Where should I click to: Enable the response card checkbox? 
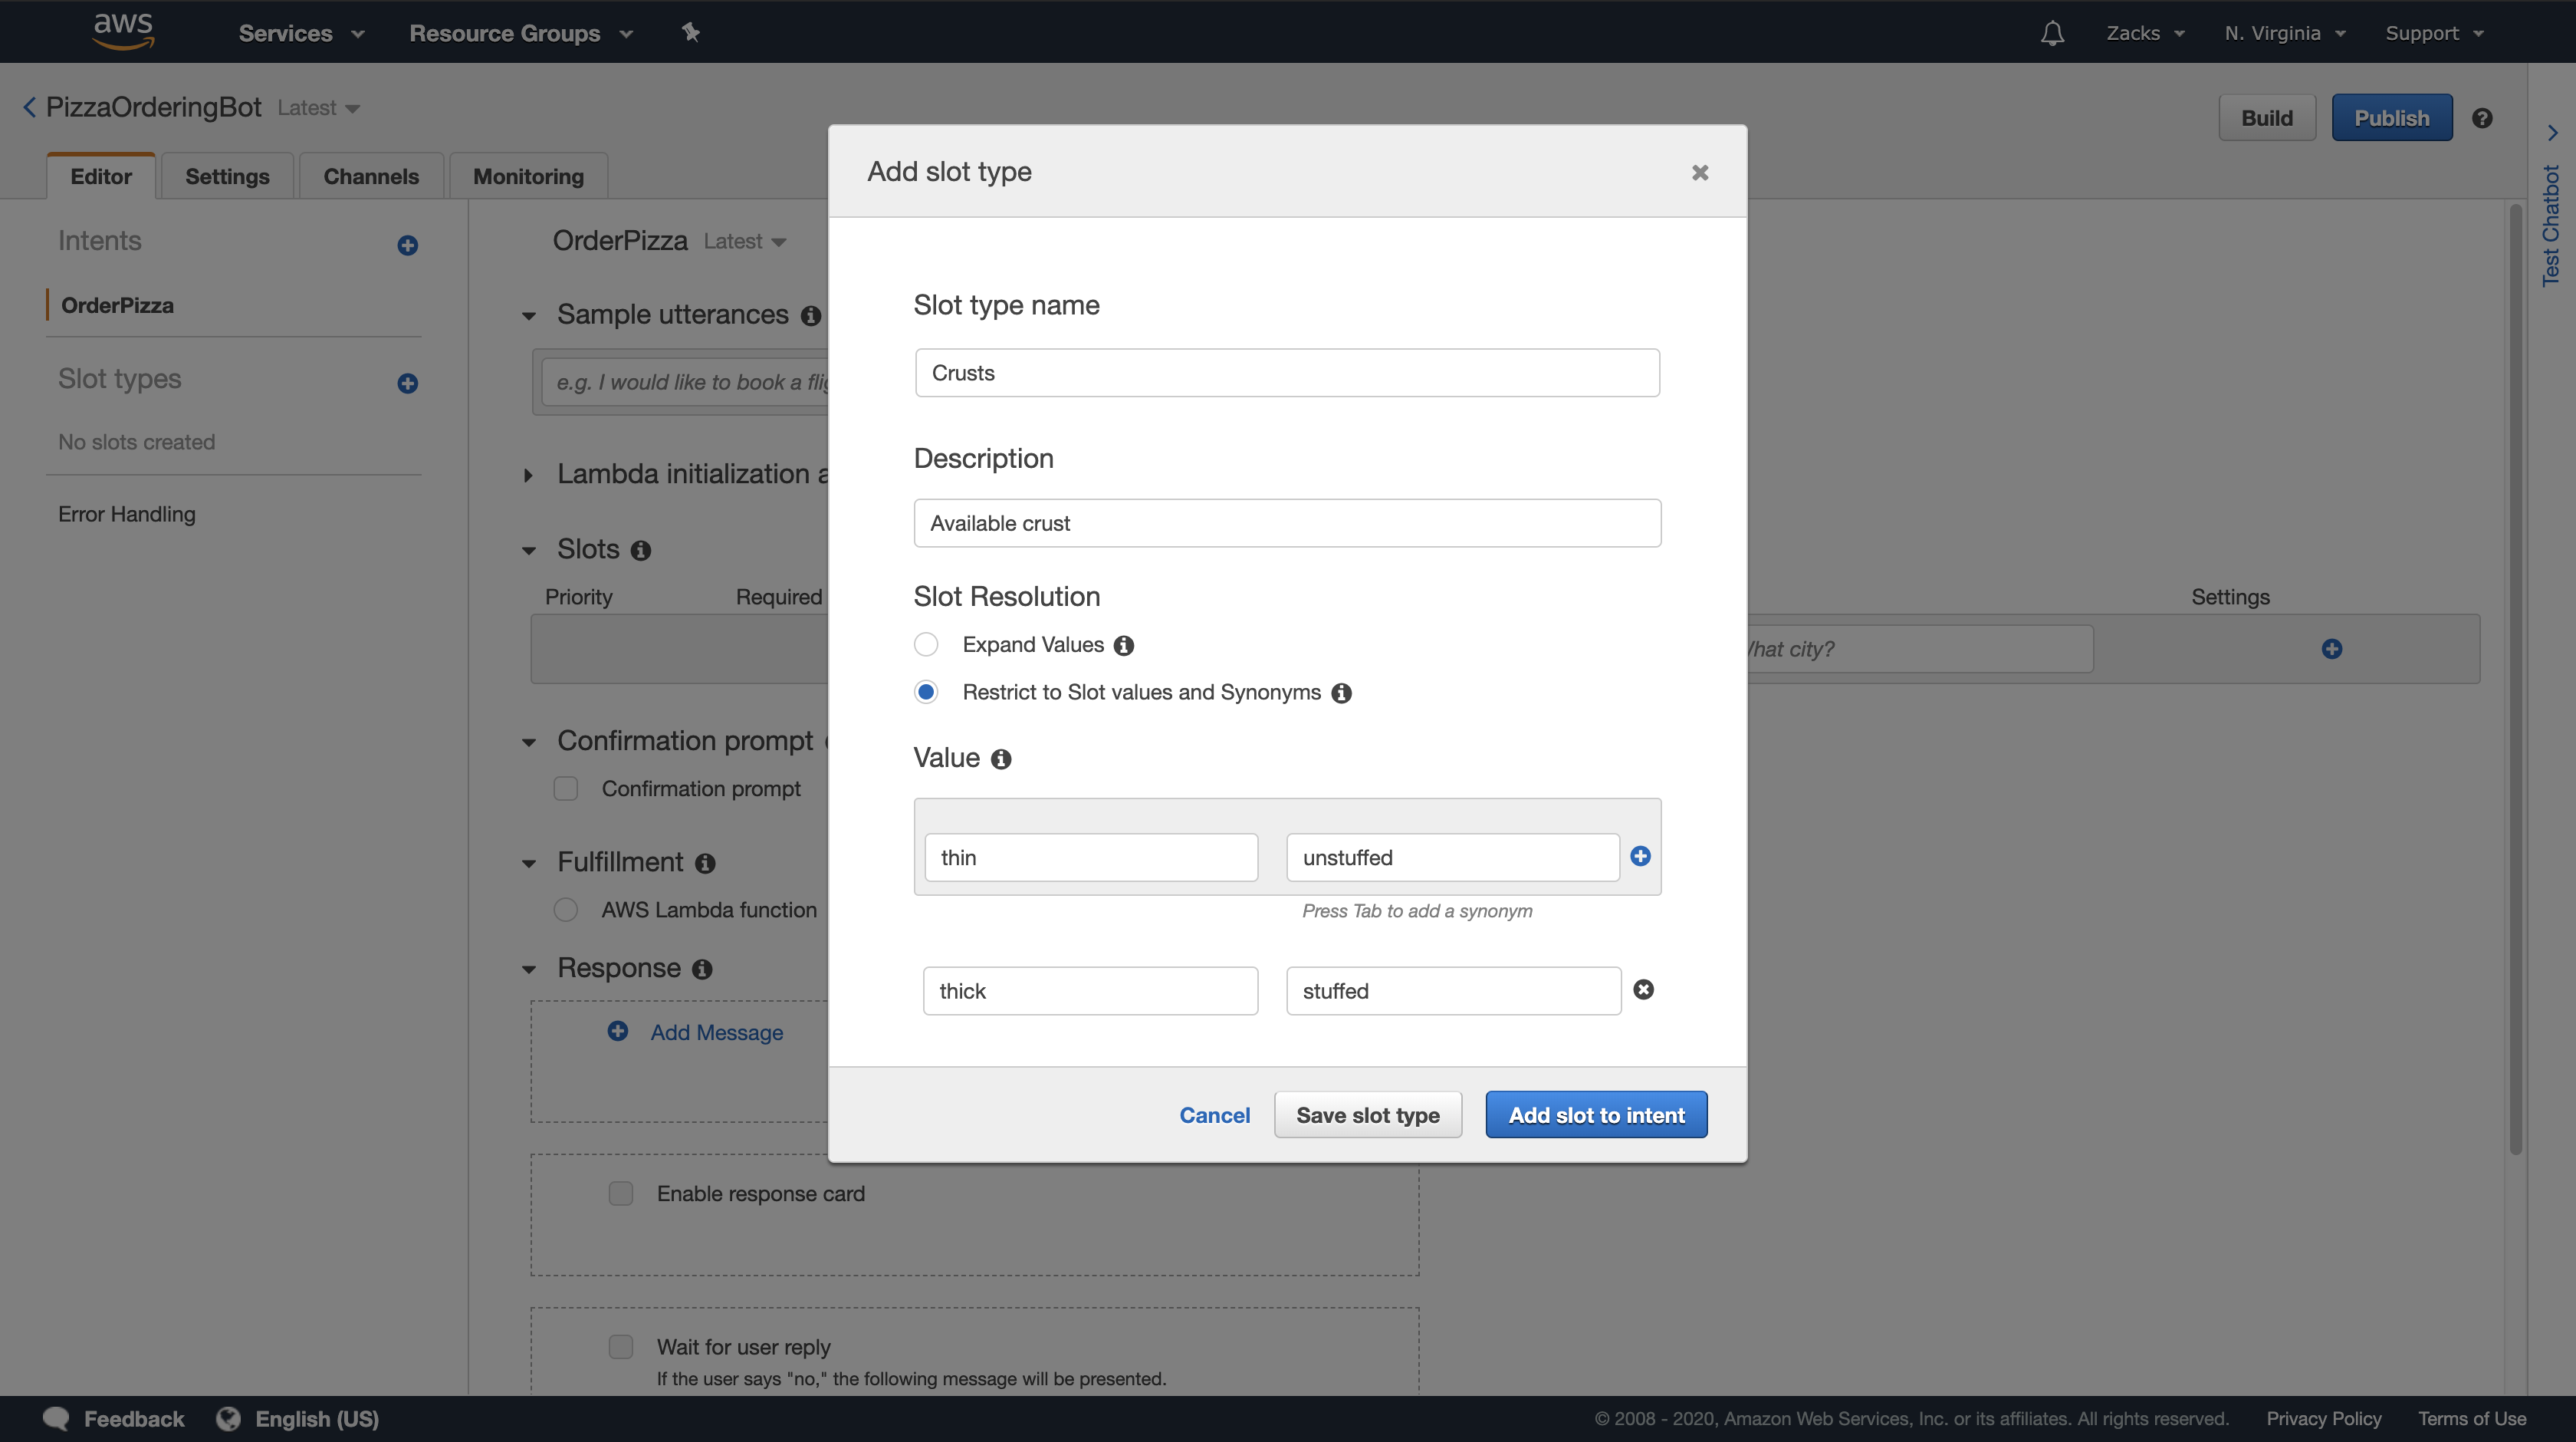pos(621,1193)
